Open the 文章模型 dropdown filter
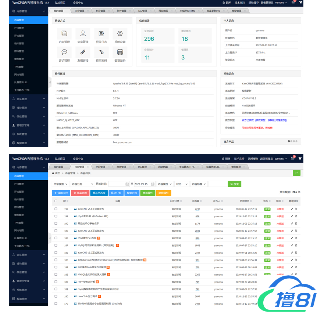 pyautogui.click(x=60, y=184)
